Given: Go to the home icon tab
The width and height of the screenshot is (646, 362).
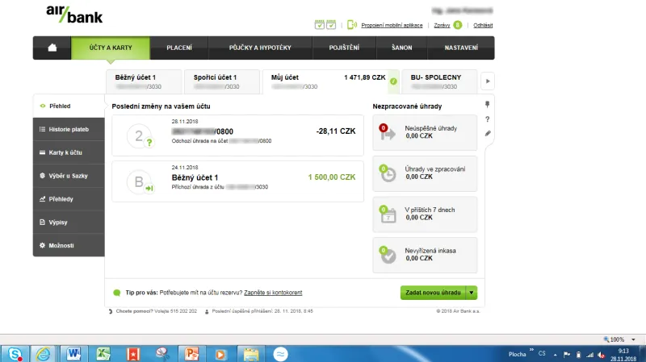Looking at the screenshot, I should (52, 48).
